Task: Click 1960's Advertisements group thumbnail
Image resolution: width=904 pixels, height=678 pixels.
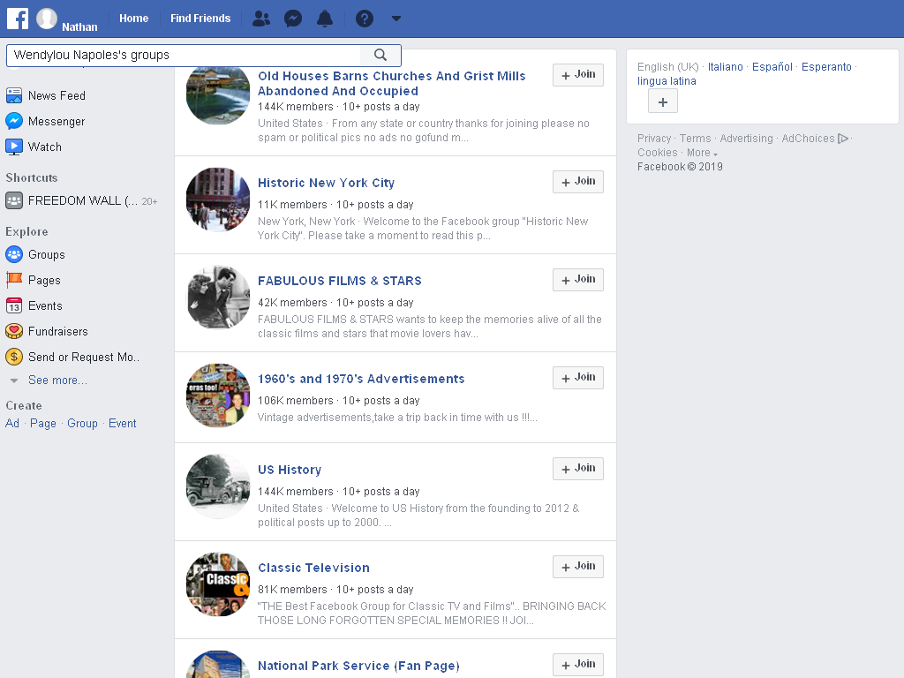Action: click(x=218, y=395)
